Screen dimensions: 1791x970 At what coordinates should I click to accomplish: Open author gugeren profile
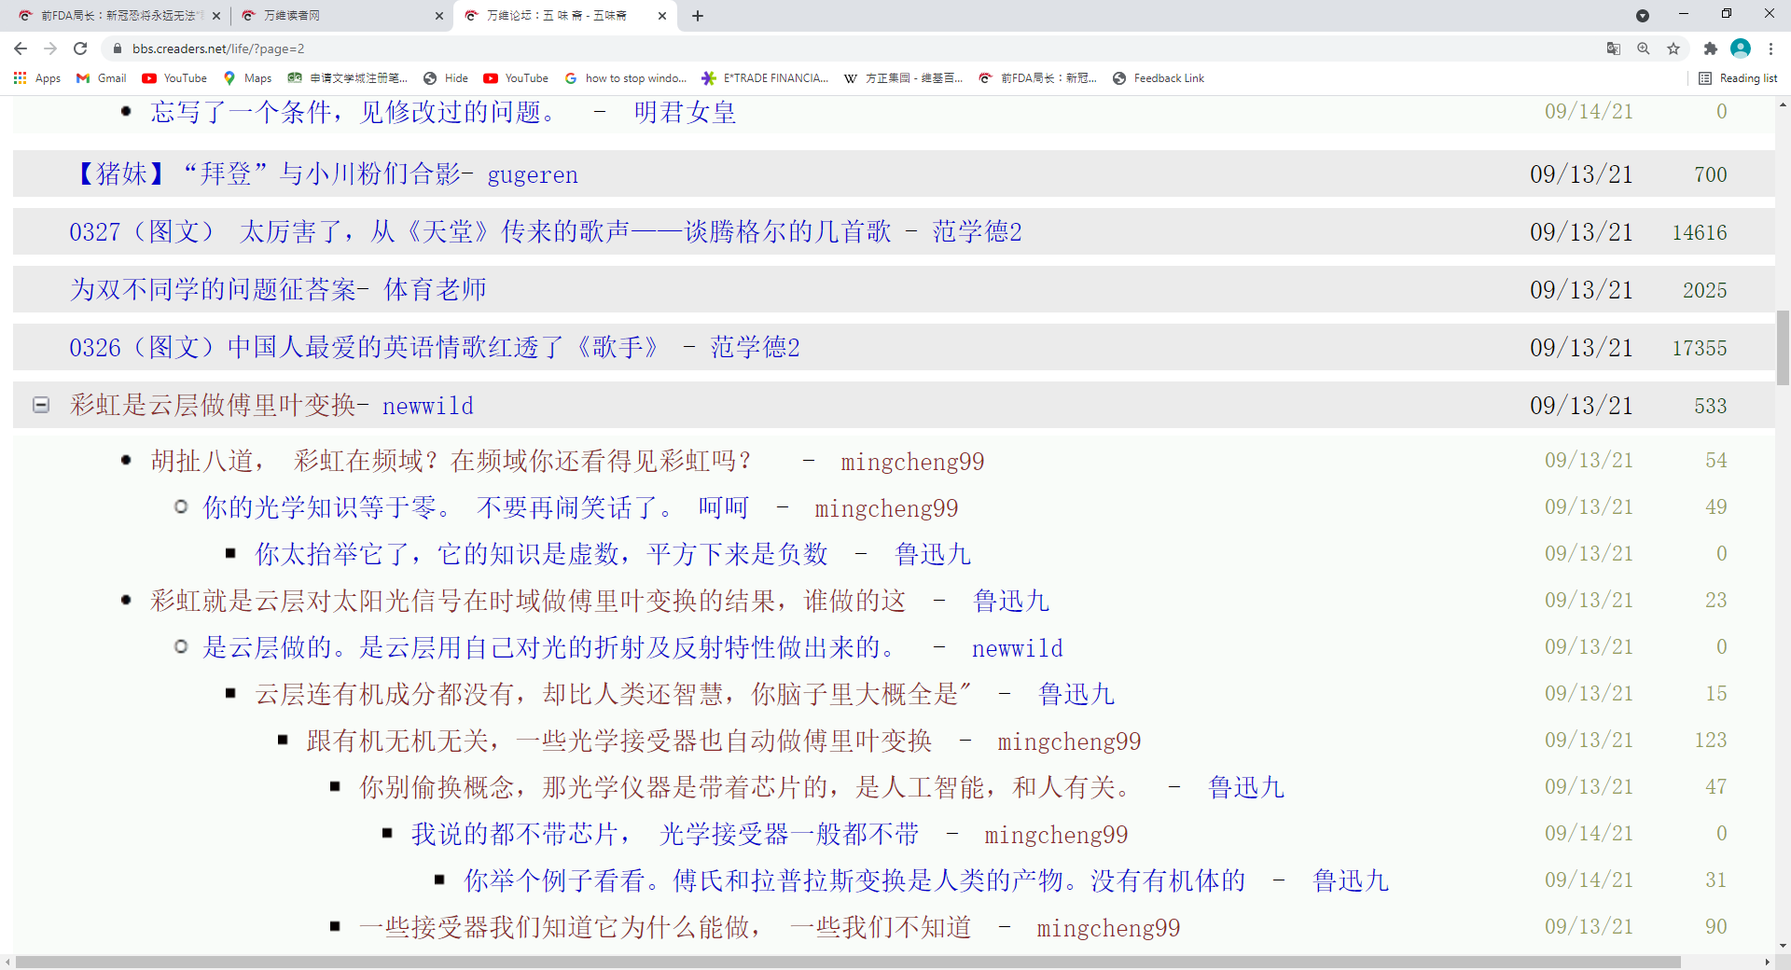(533, 175)
